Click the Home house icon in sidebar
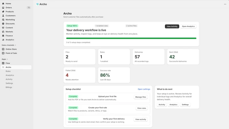The height and width of the screenshot is (129, 229). (3, 3)
